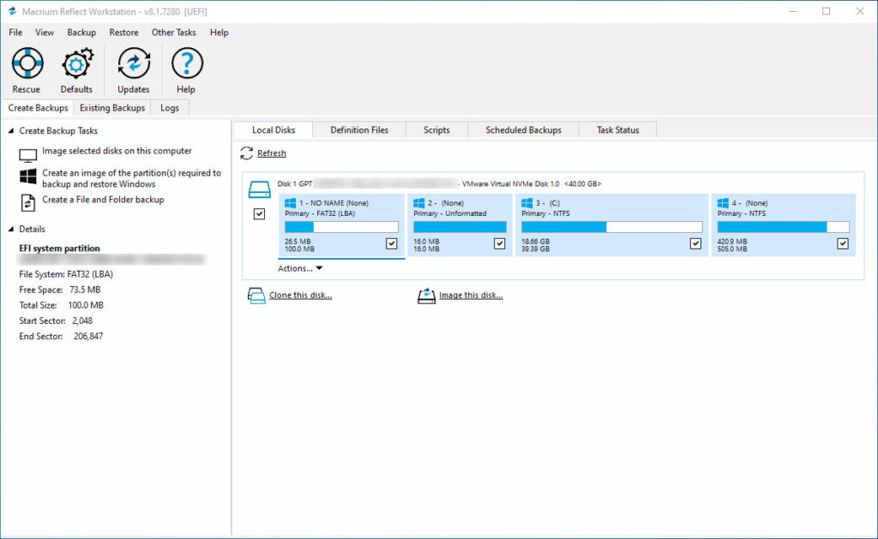Click the EFI system partition heading
The height and width of the screenshot is (539, 878).
coord(59,249)
